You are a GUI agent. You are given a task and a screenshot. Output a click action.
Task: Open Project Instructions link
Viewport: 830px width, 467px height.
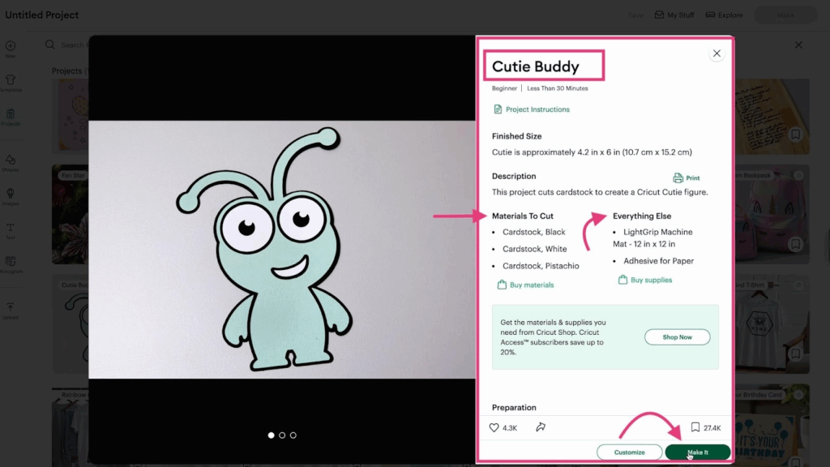point(532,109)
